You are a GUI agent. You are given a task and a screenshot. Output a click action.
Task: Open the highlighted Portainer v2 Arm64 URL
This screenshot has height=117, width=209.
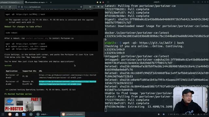point(68,83)
